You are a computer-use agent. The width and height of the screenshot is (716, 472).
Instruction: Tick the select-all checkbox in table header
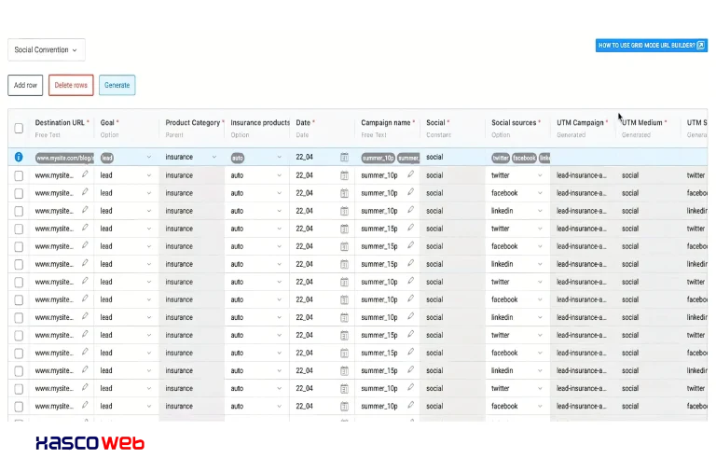click(19, 129)
